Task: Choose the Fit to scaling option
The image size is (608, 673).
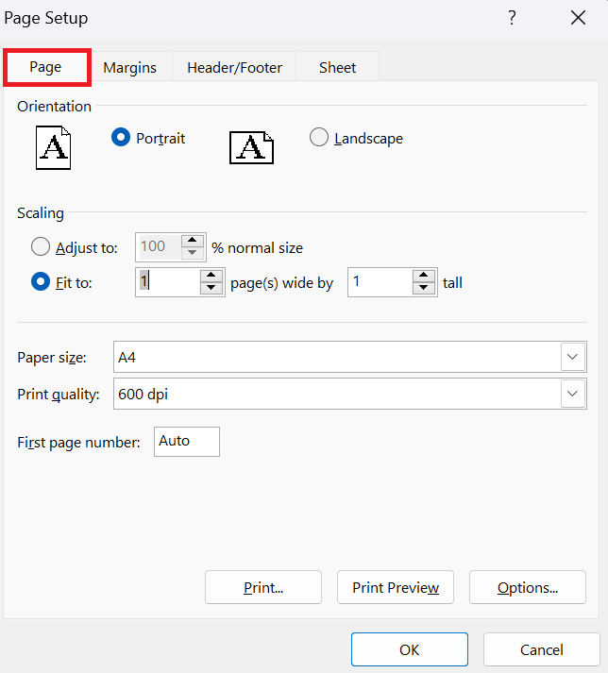Action: 41,281
